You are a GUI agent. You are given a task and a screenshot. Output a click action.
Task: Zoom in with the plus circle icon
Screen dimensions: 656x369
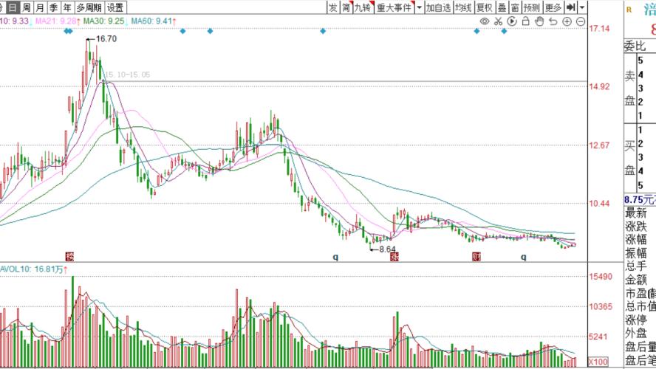pos(567,21)
